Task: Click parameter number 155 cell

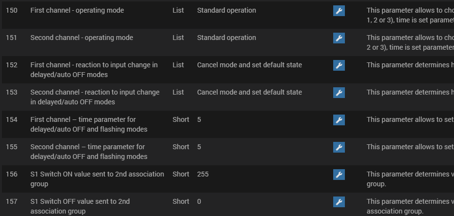Action: pyautogui.click(x=12, y=147)
